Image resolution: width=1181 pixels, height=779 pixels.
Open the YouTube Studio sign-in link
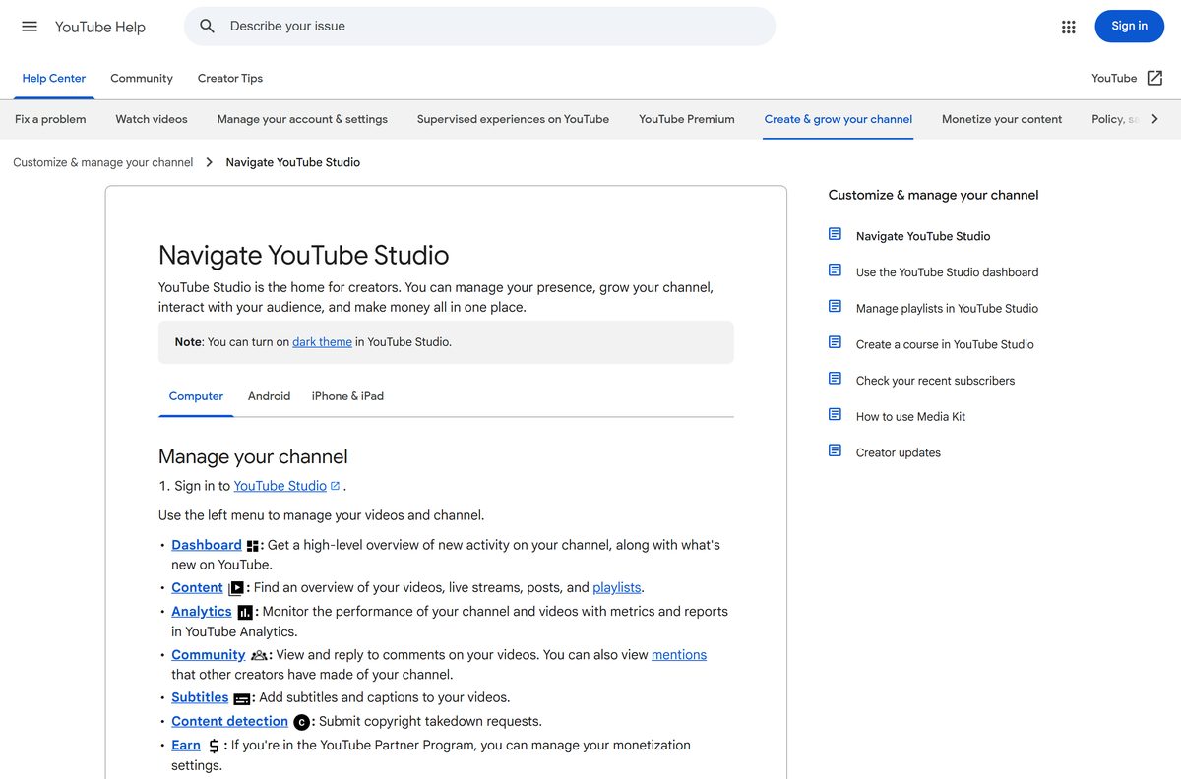(x=280, y=486)
